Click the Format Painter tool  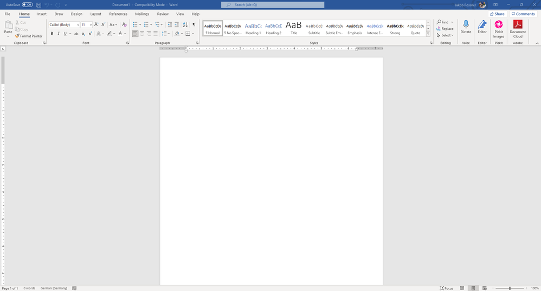(29, 36)
